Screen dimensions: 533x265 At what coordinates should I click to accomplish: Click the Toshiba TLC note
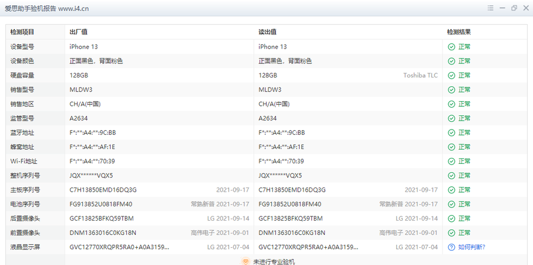coord(420,75)
